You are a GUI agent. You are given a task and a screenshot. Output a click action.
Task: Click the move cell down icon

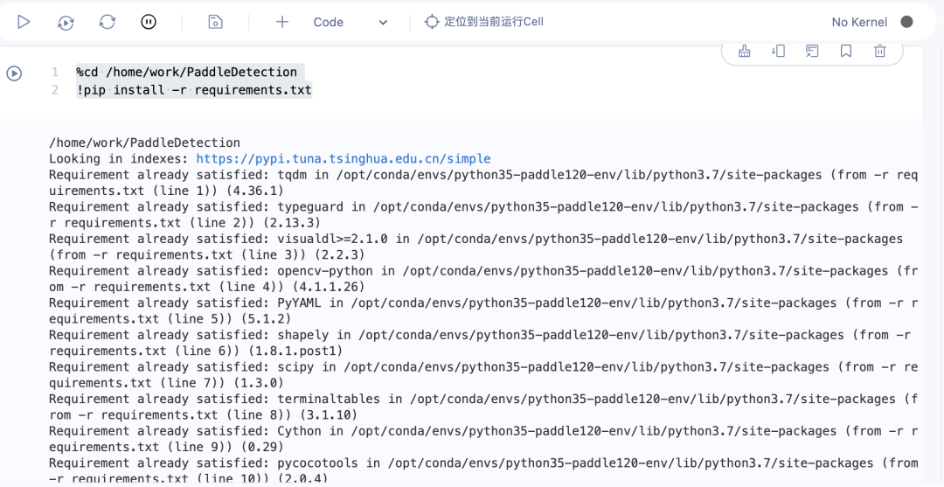779,52
